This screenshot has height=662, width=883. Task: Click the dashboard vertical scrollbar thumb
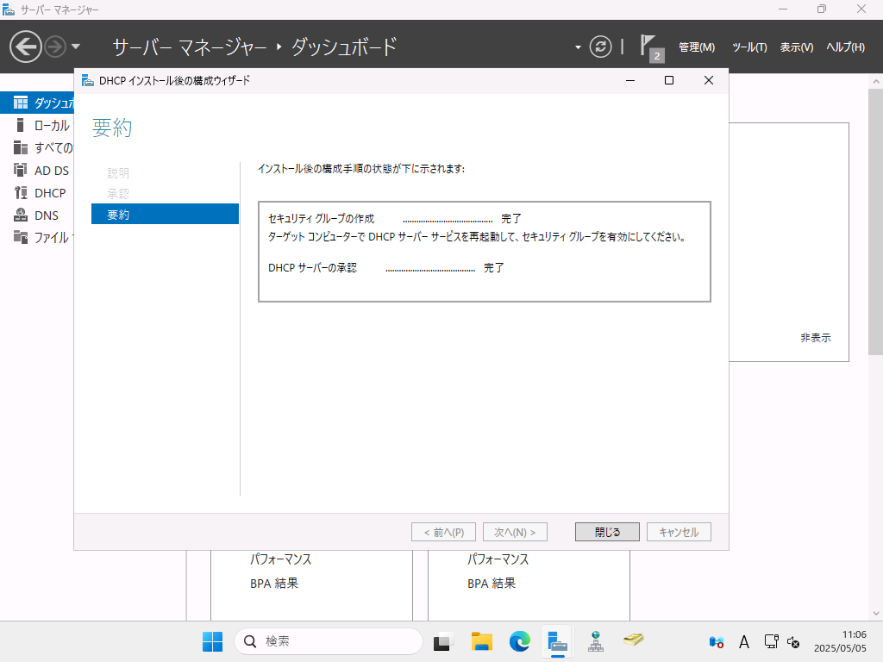pos(875,222)
